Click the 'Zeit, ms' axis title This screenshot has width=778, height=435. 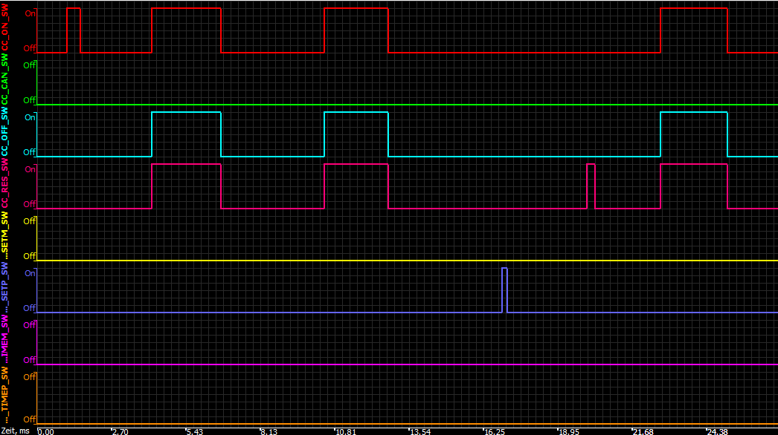[x=15, y=431]
